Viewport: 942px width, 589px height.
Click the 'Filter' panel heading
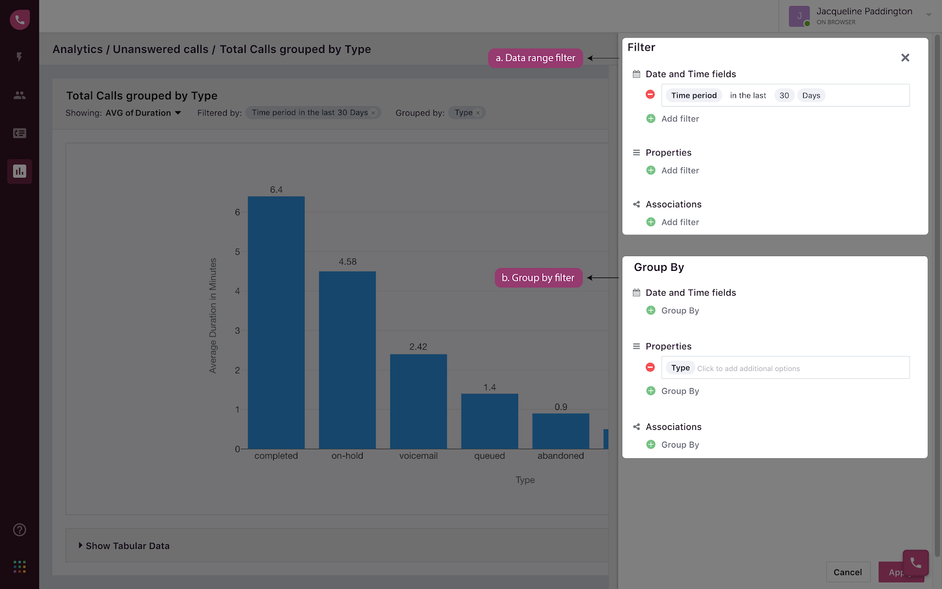click(641, 47)
